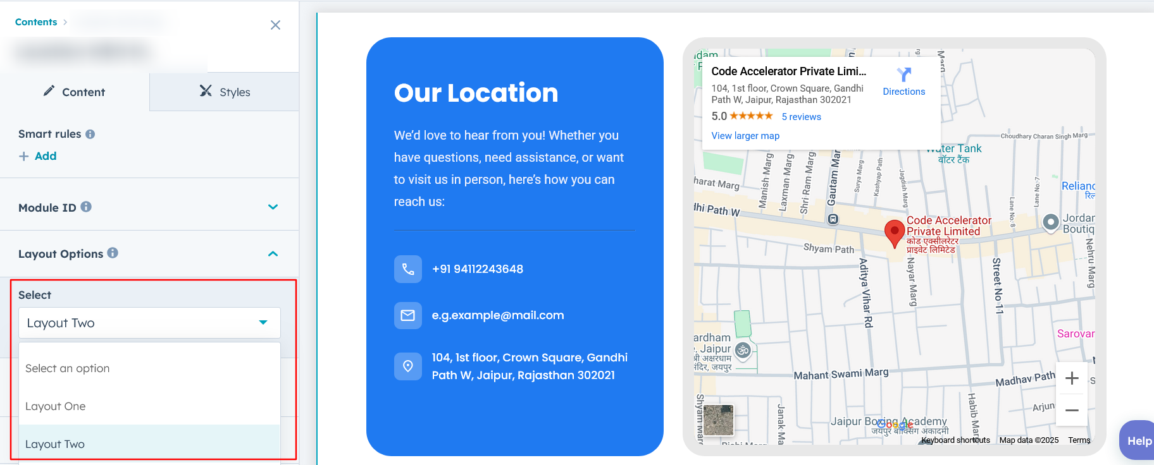Switch to the Content tab

tap(74, 92)
